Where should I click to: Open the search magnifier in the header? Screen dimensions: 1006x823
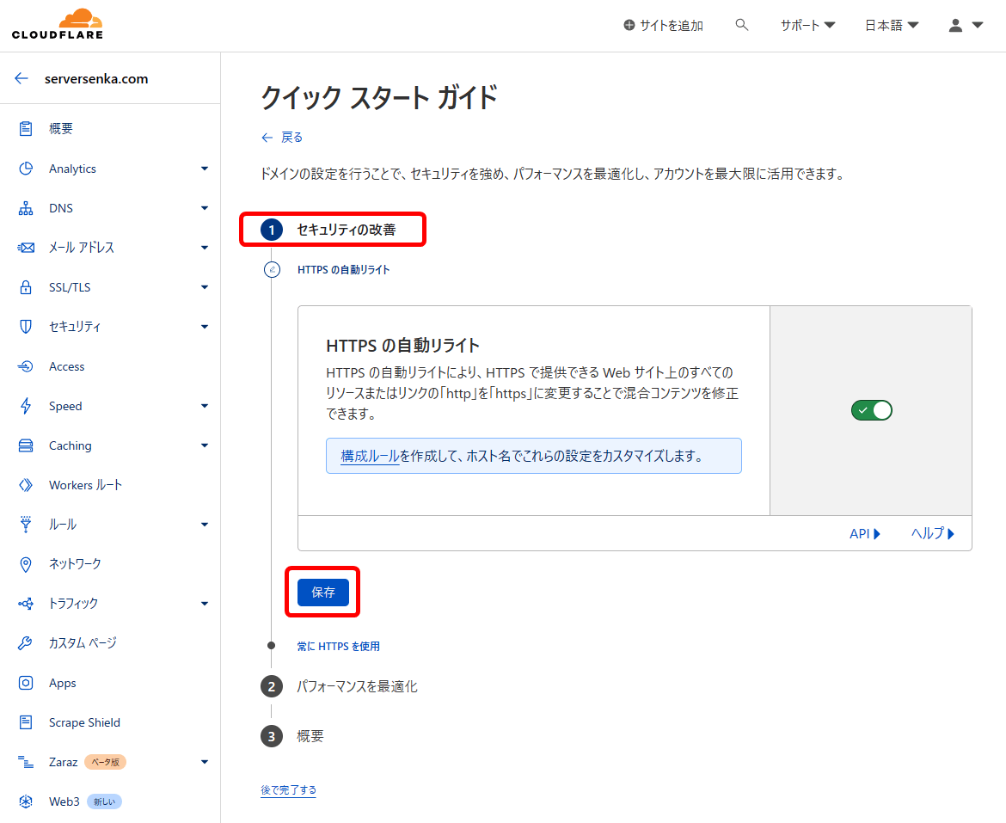click(741, 25)
